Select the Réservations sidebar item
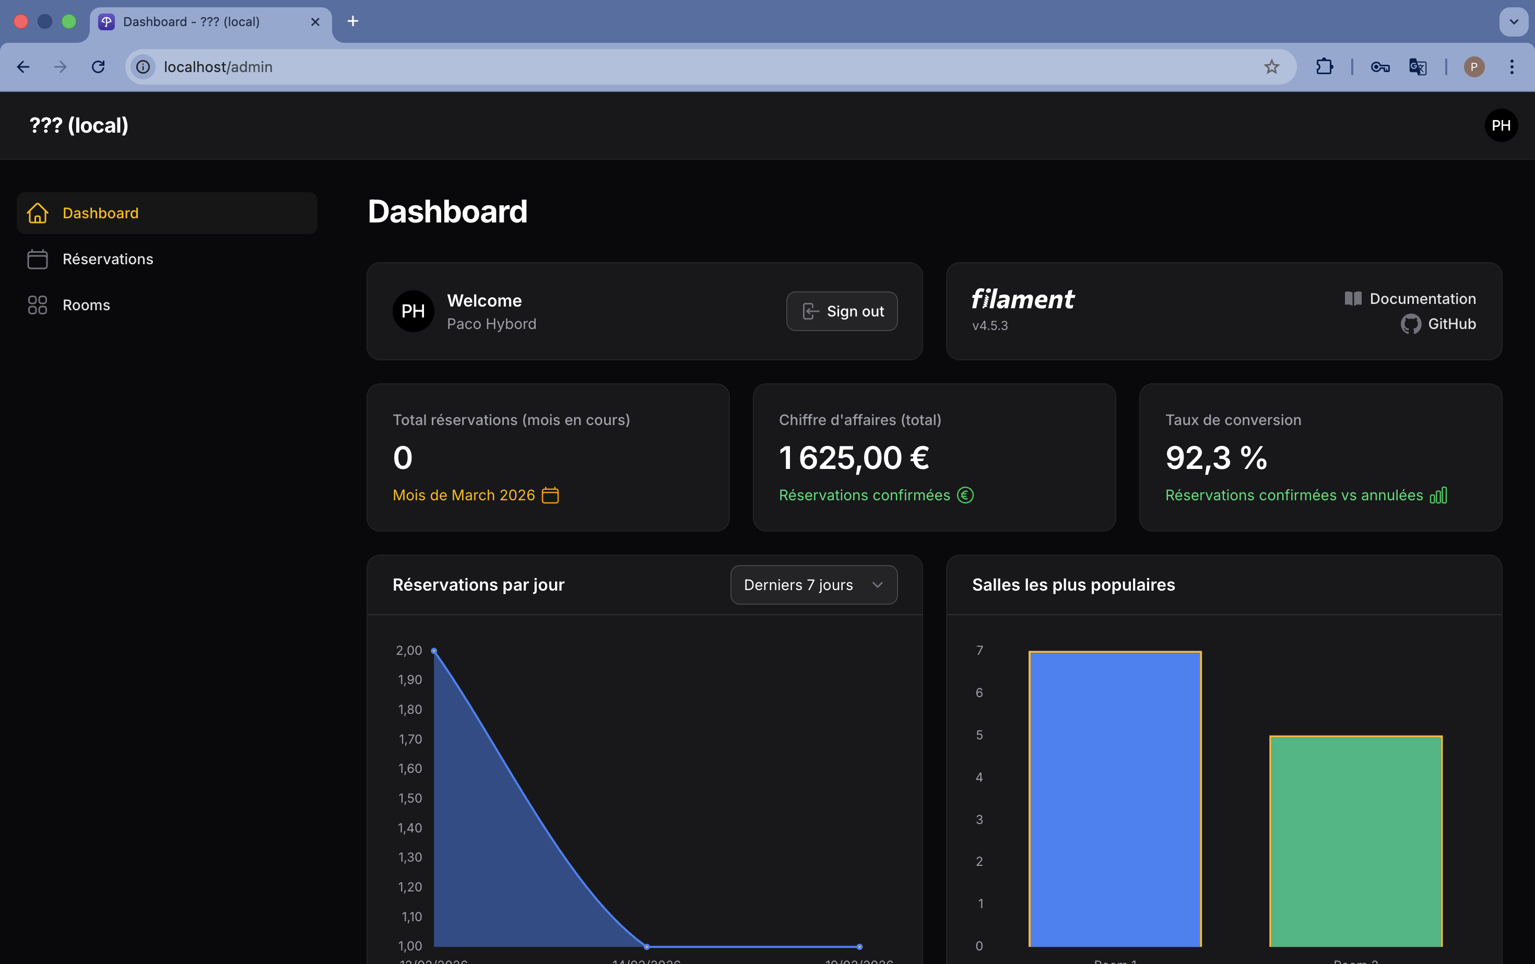This screenshot has height=964, width=1535. (108, 259)
